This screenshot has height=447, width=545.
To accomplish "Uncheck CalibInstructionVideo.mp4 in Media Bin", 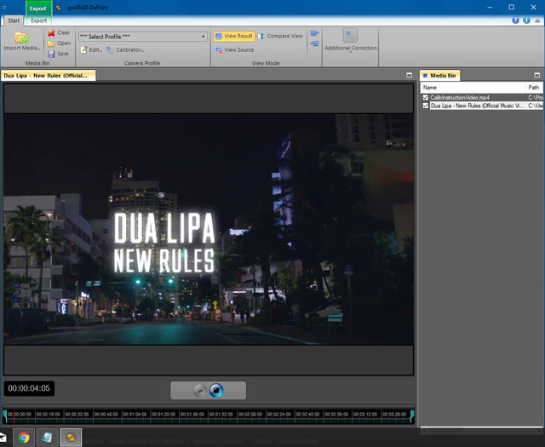I will click(x=426, y=98).
